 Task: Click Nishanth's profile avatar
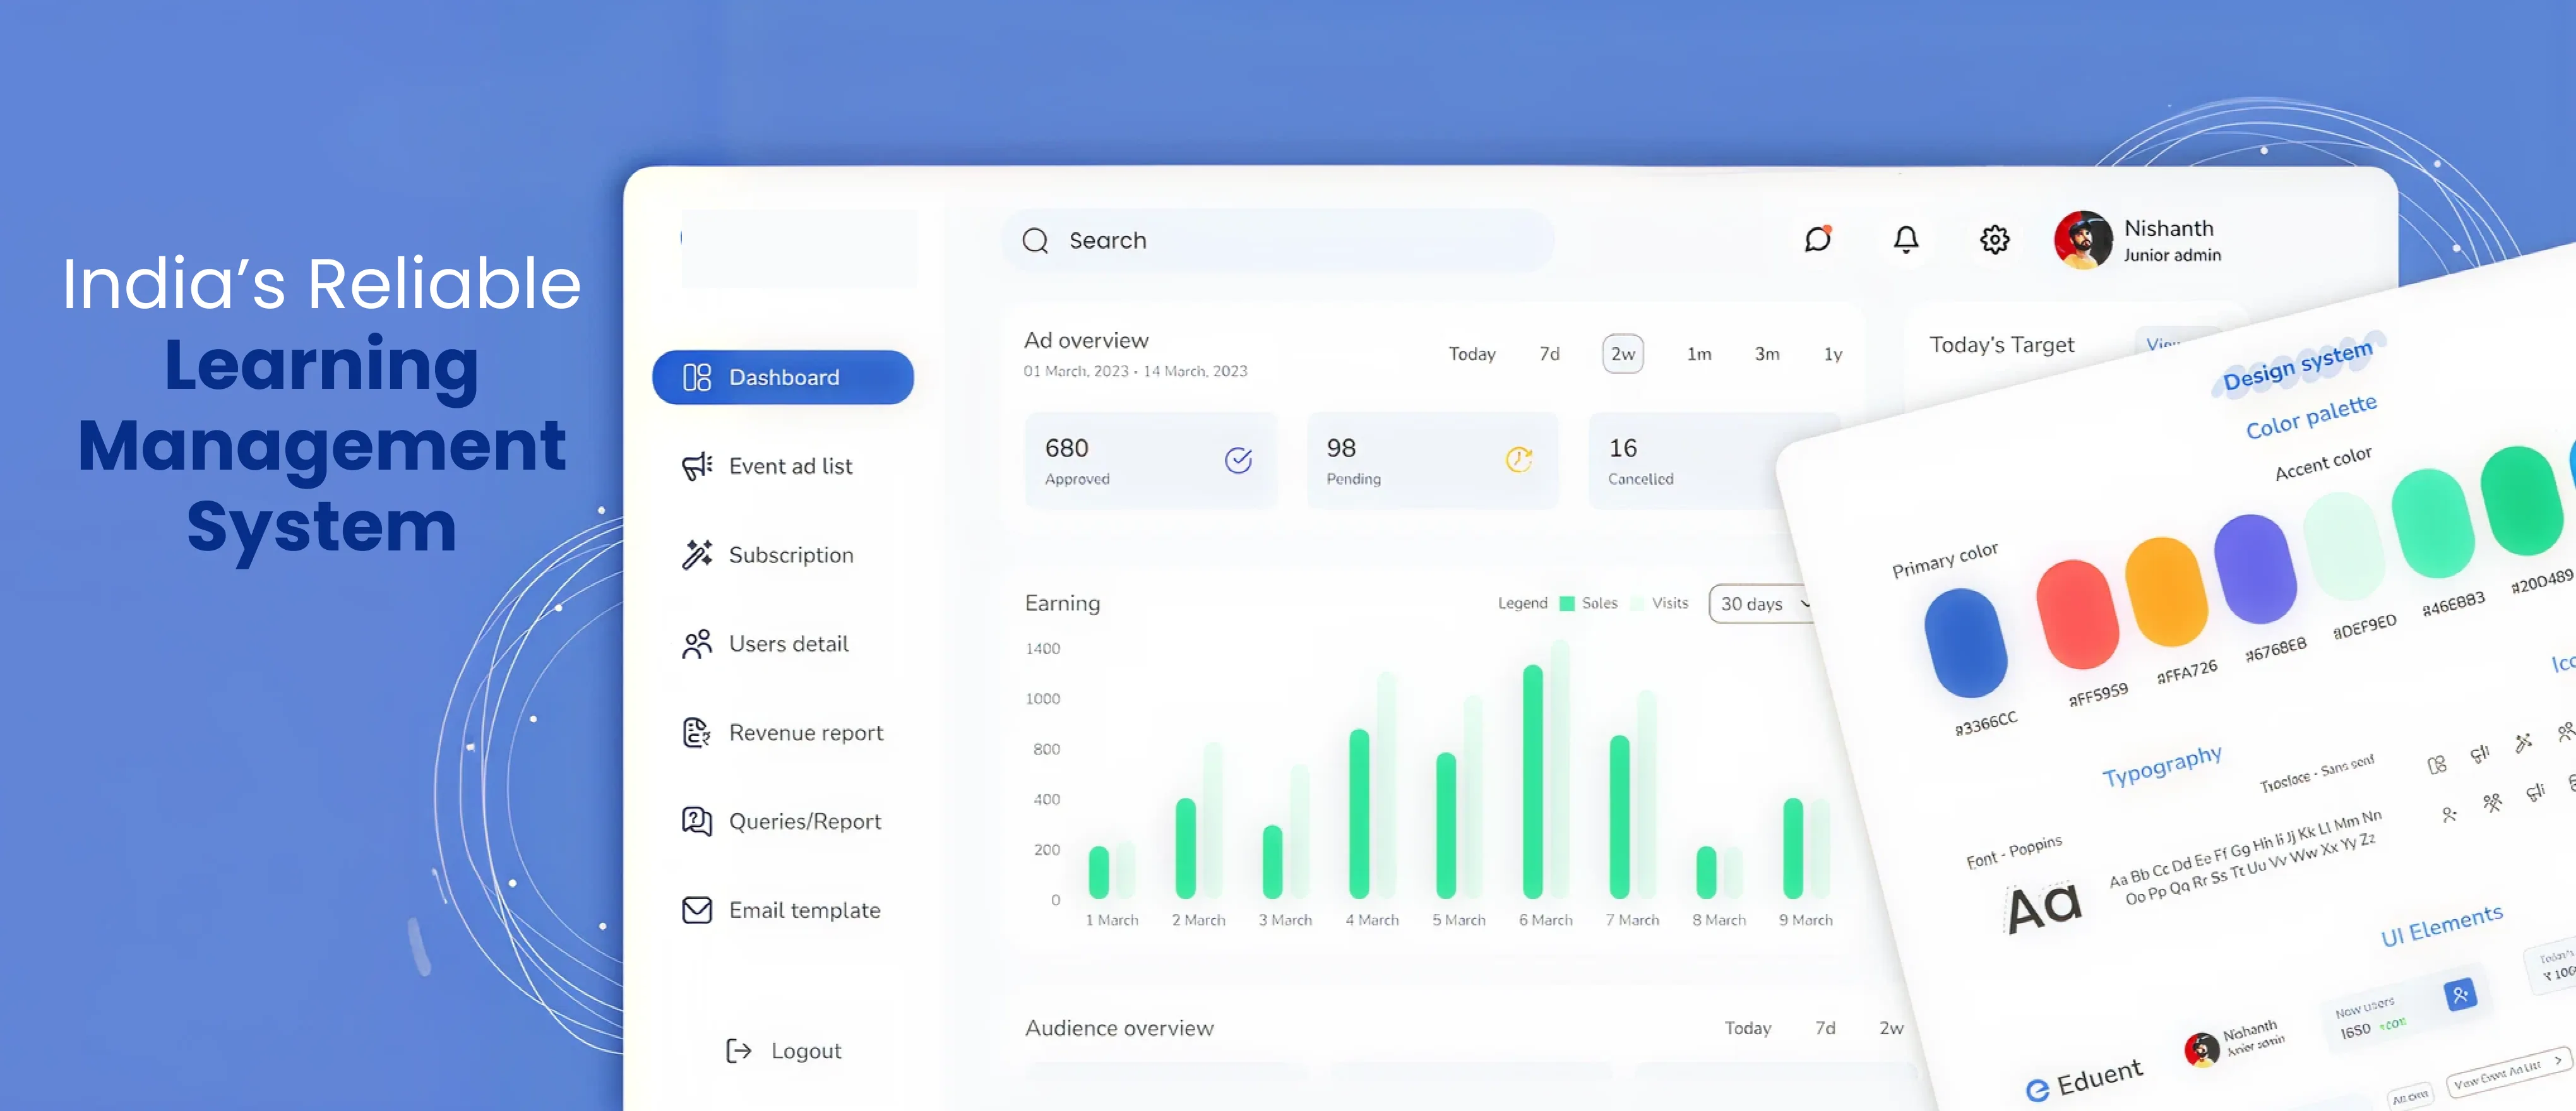2083,240
